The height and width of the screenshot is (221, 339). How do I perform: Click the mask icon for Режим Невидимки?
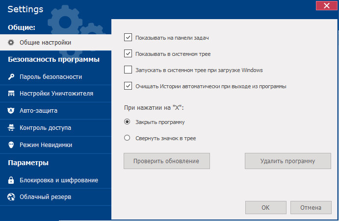point(11,145)
